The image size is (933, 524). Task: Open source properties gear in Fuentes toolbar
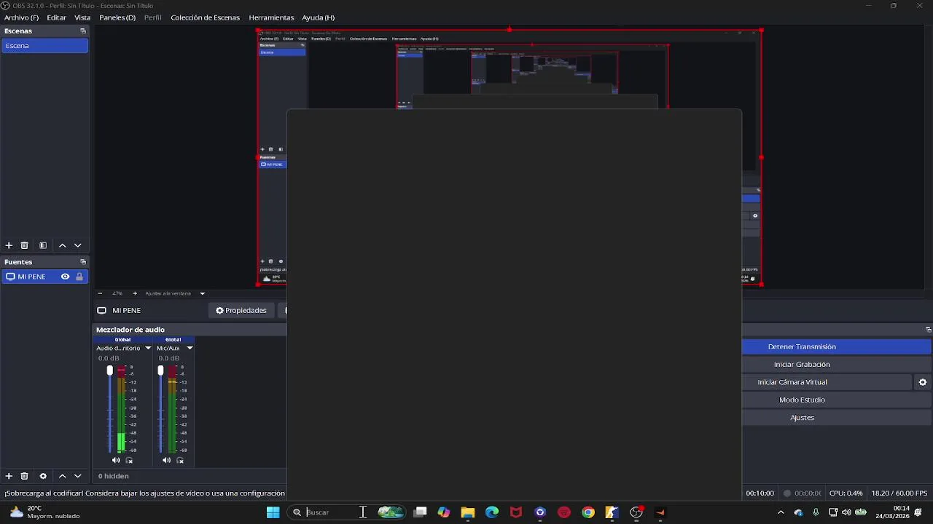pos(43,476)
